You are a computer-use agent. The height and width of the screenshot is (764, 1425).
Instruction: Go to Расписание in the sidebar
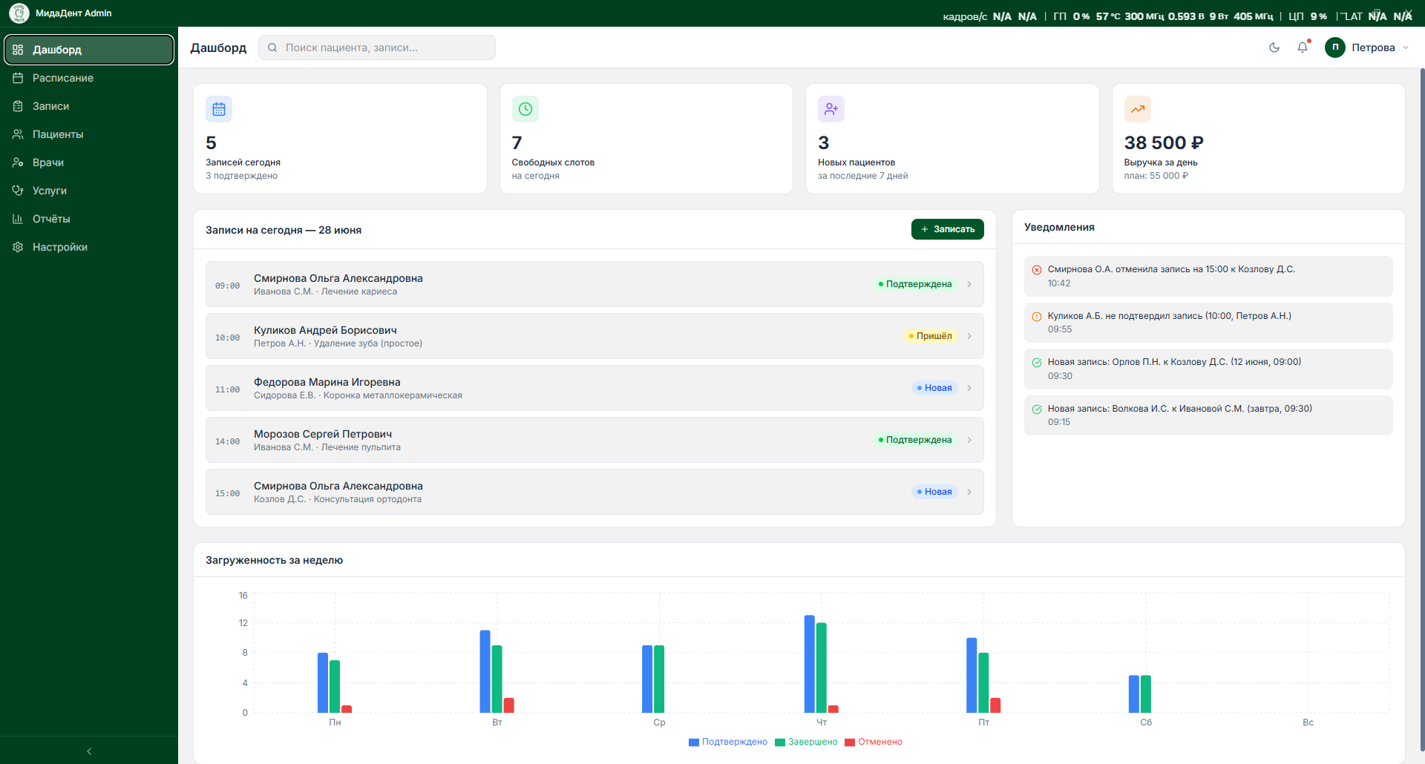89,78
